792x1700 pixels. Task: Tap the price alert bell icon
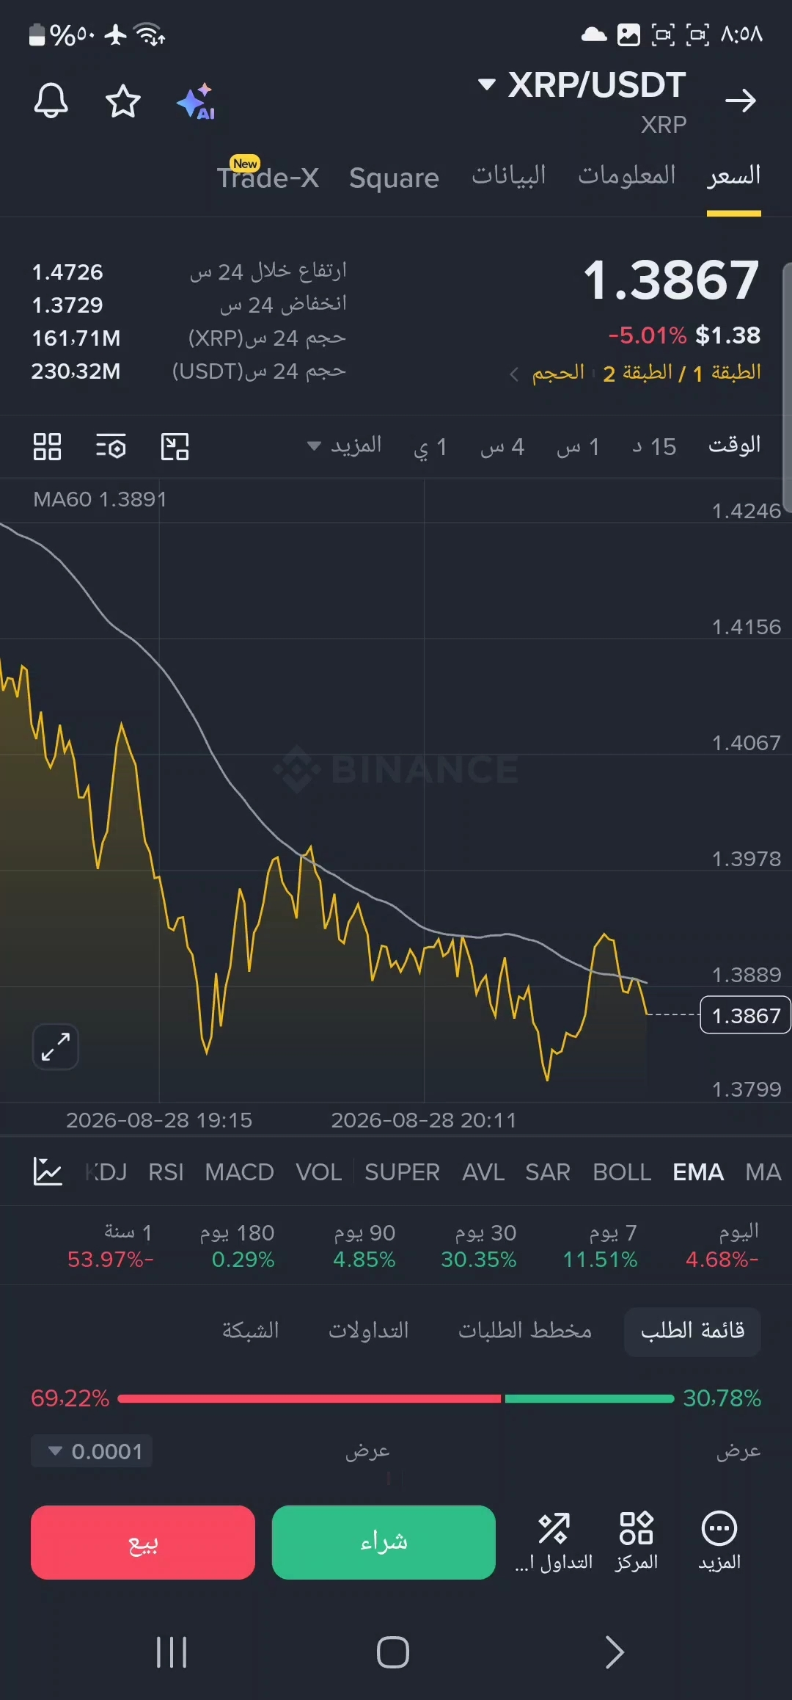click(x=51, y=101)
